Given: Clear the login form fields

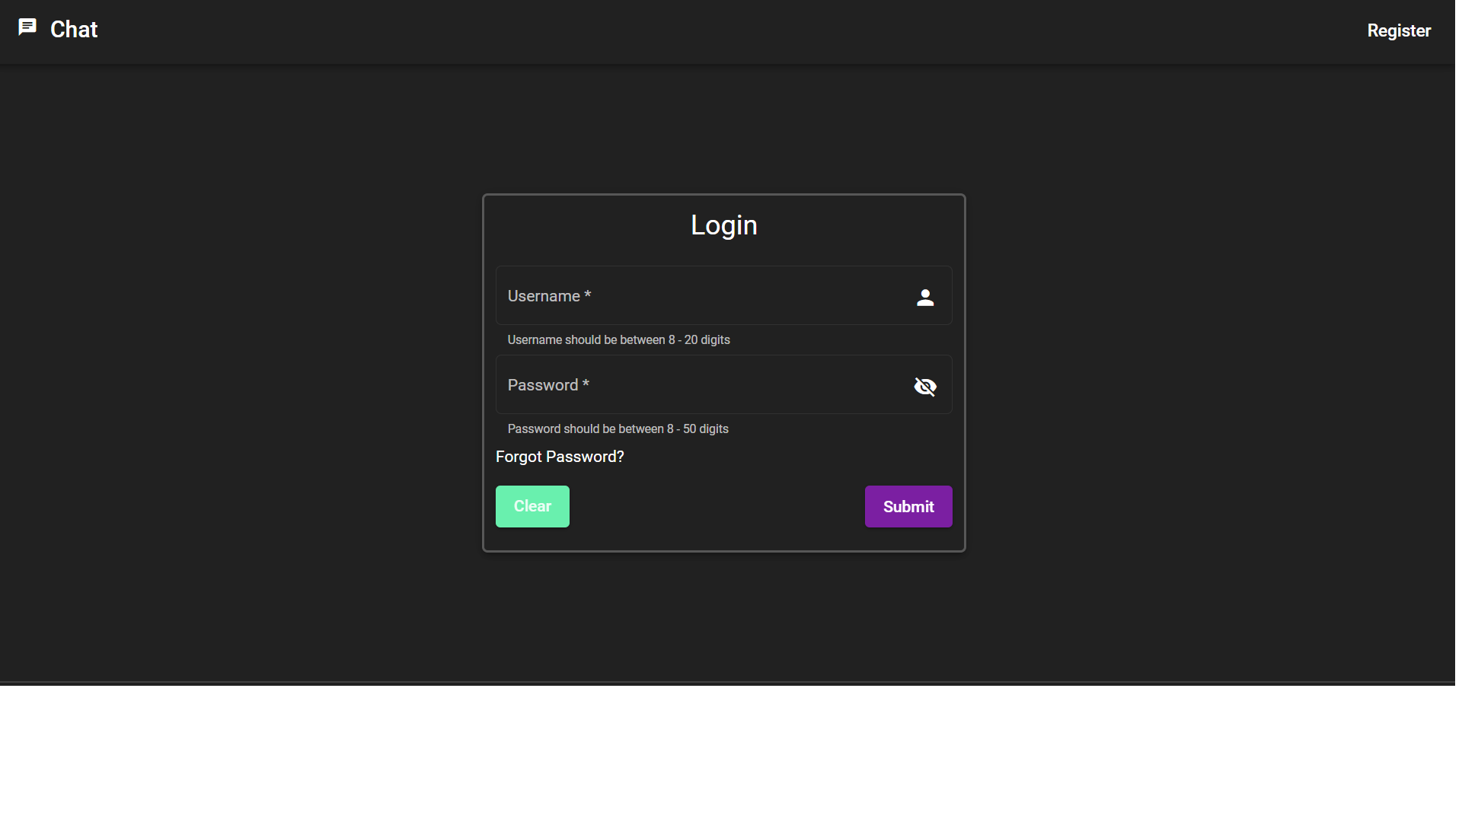Looking at the screenshot, I should pyautogui.click(x=532, y=506).
